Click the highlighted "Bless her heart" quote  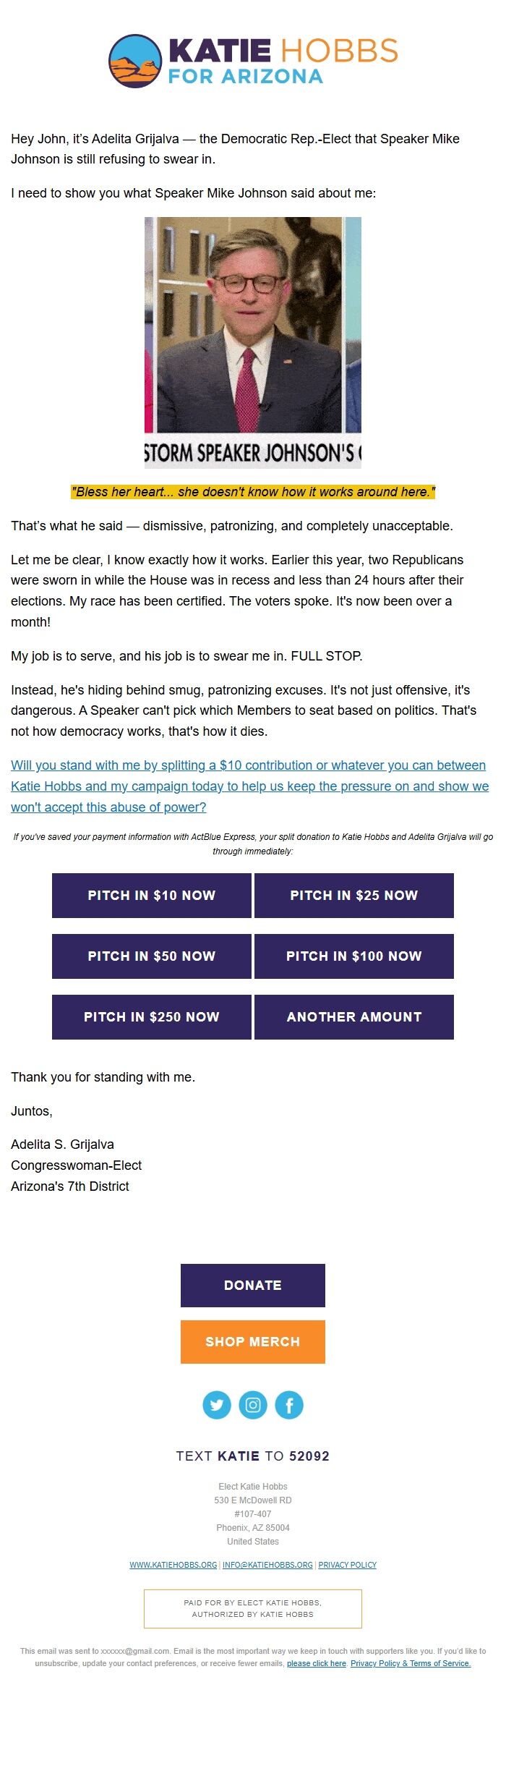point(253,492)
